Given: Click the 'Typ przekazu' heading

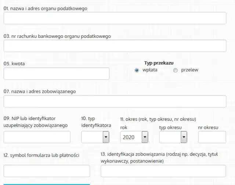Looking at the screenshot, I should coord(159,63).
